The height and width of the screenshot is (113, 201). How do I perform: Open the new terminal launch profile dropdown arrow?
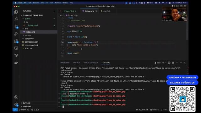tap(166, 63)
